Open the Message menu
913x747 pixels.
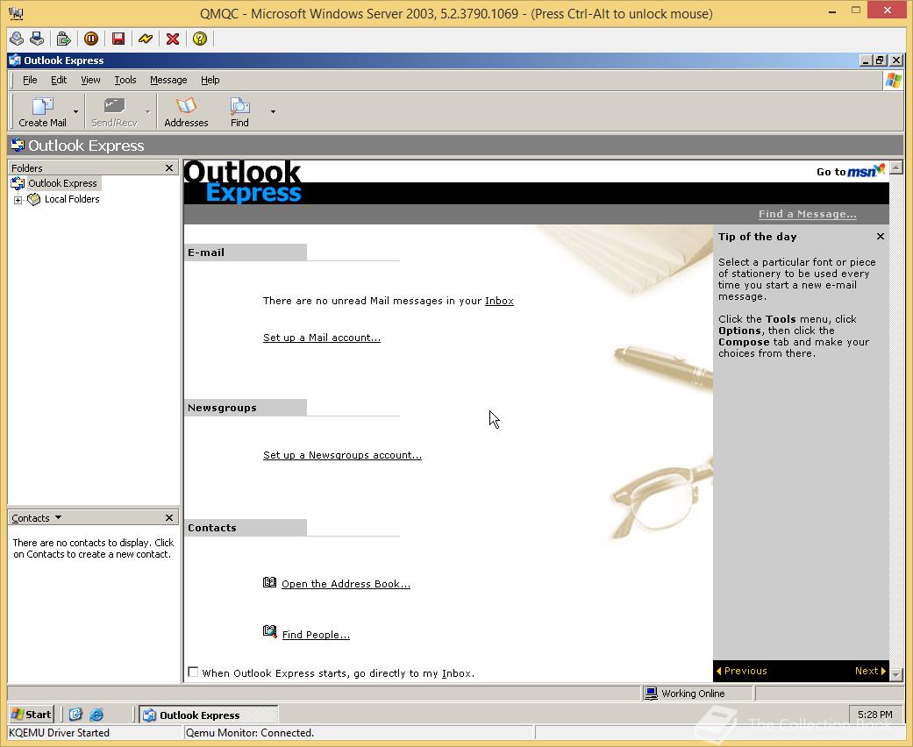[168, 81]
